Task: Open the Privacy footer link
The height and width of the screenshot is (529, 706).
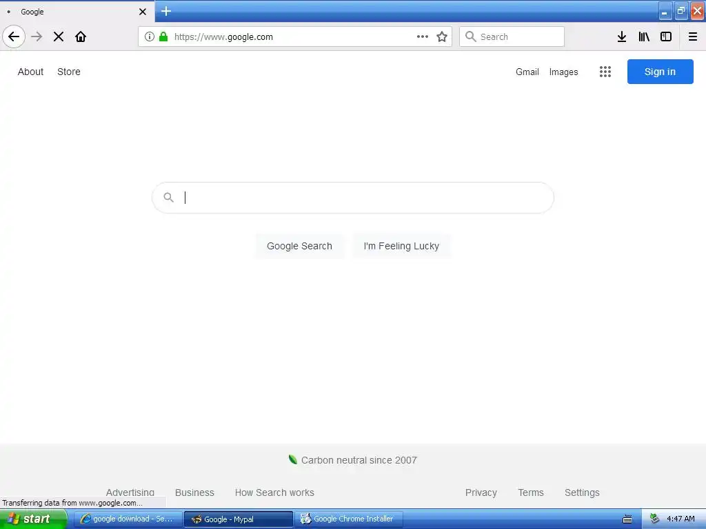Action: point(481,492)
